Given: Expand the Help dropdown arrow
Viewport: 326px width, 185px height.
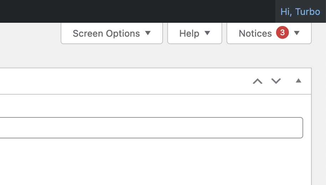Looking at the screenshot, I should 207,33.
